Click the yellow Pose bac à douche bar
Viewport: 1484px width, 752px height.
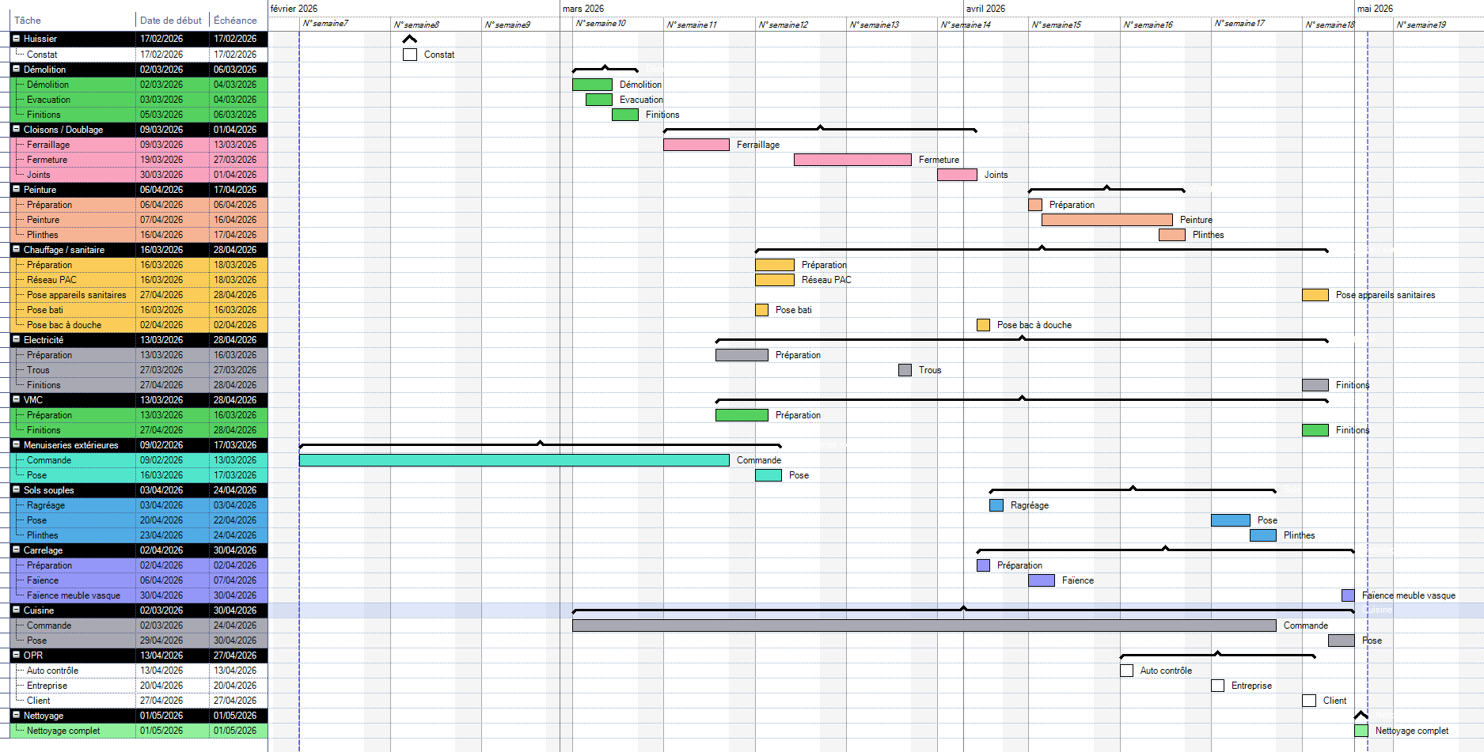(983, 325)
